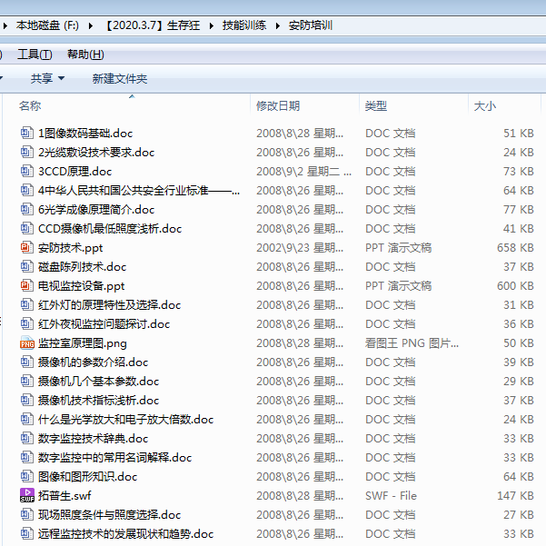Expand the arrow after 技能训练 in address bar

277,25
